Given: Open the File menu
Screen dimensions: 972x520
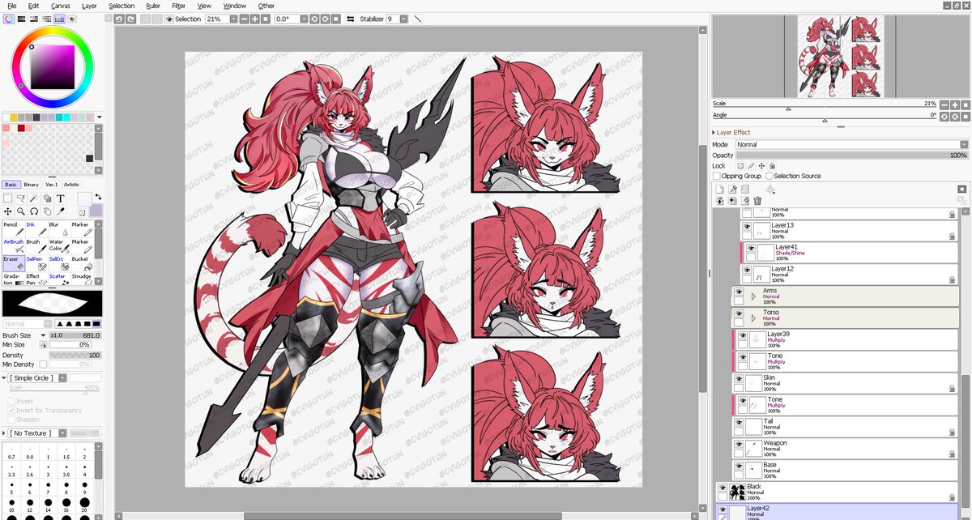Looking at the screenshot, I should pyautogui.click(x=11, y=6).
